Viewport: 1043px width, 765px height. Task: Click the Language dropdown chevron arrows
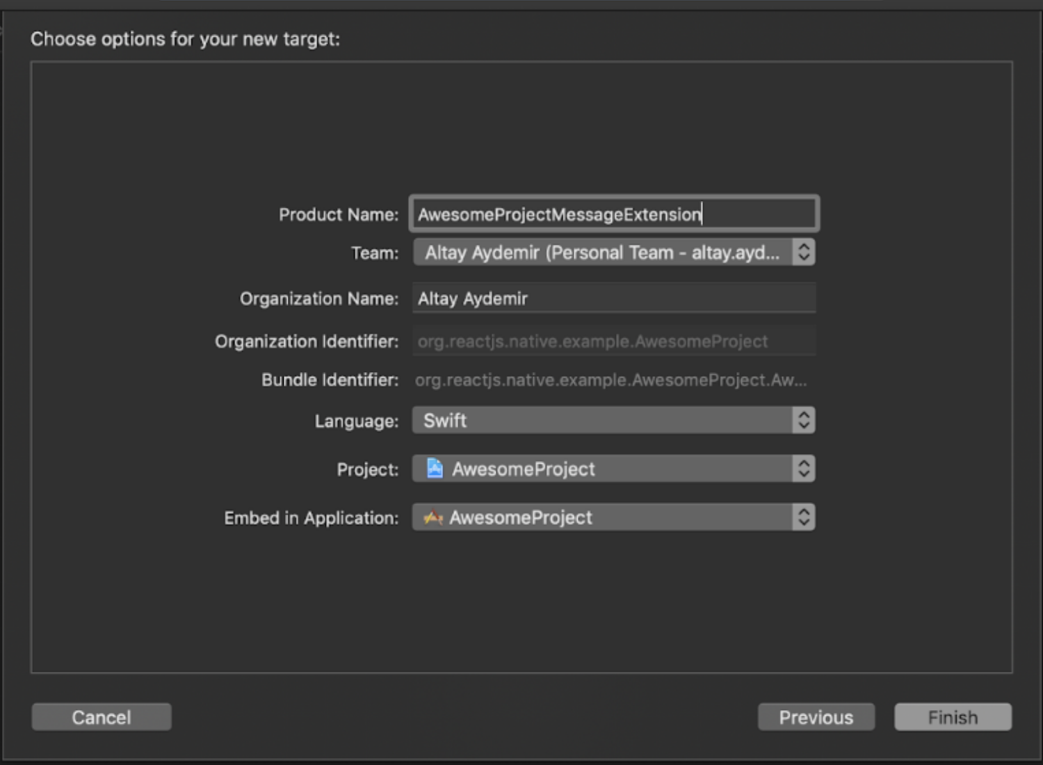point(804,420)
